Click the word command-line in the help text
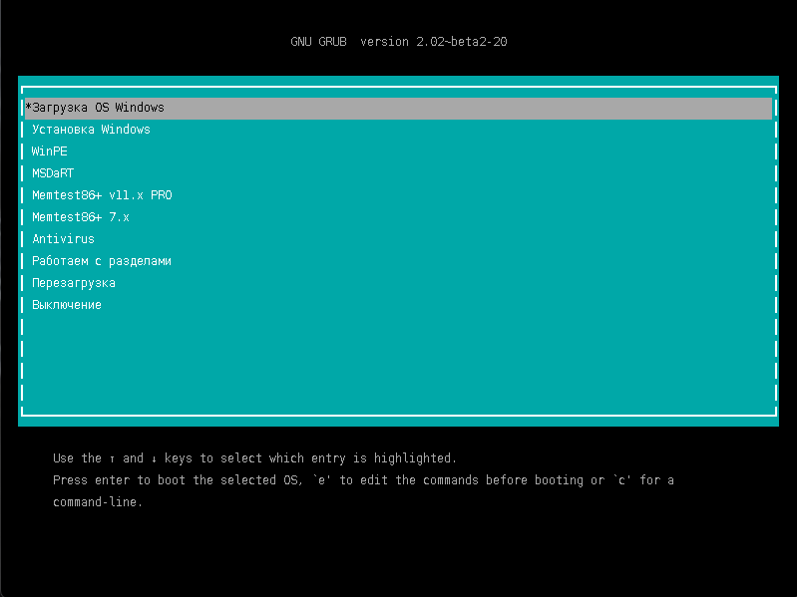This screenshot has height=597, width=797. point(95,502)
